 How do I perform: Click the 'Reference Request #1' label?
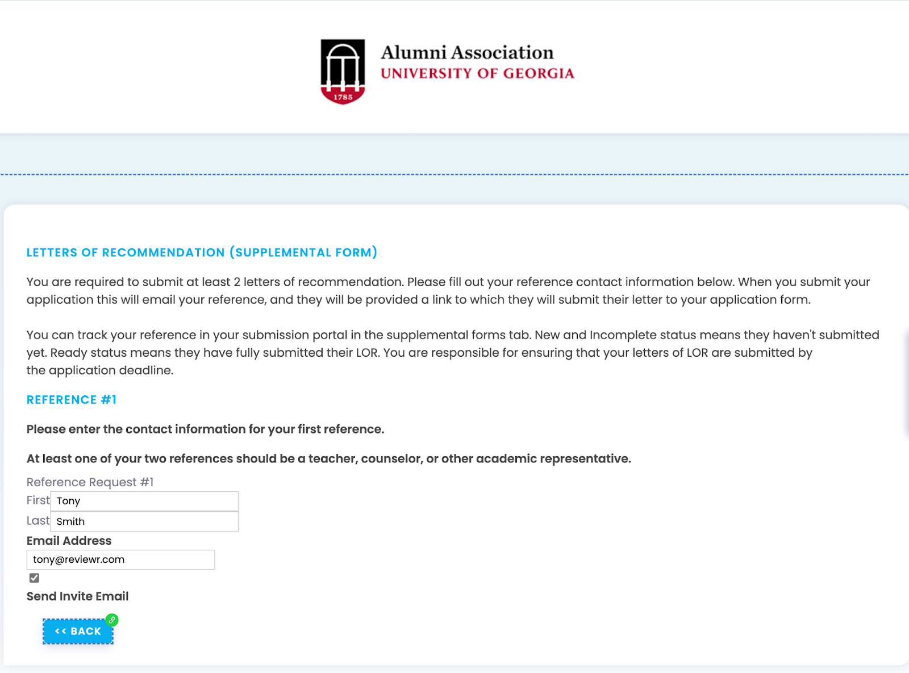coord(90,482)
